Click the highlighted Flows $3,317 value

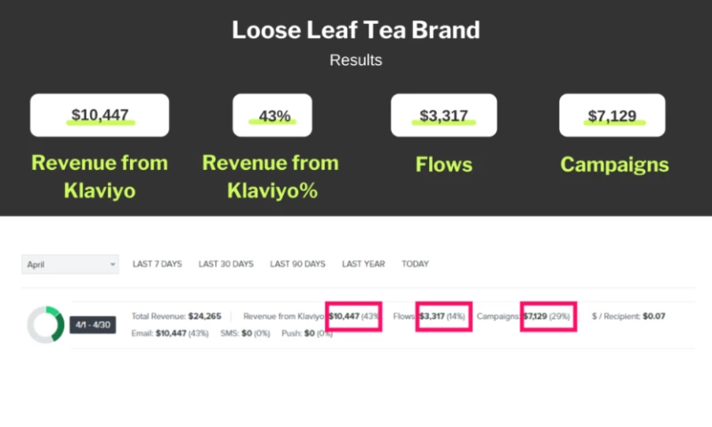tap(442, 316)
